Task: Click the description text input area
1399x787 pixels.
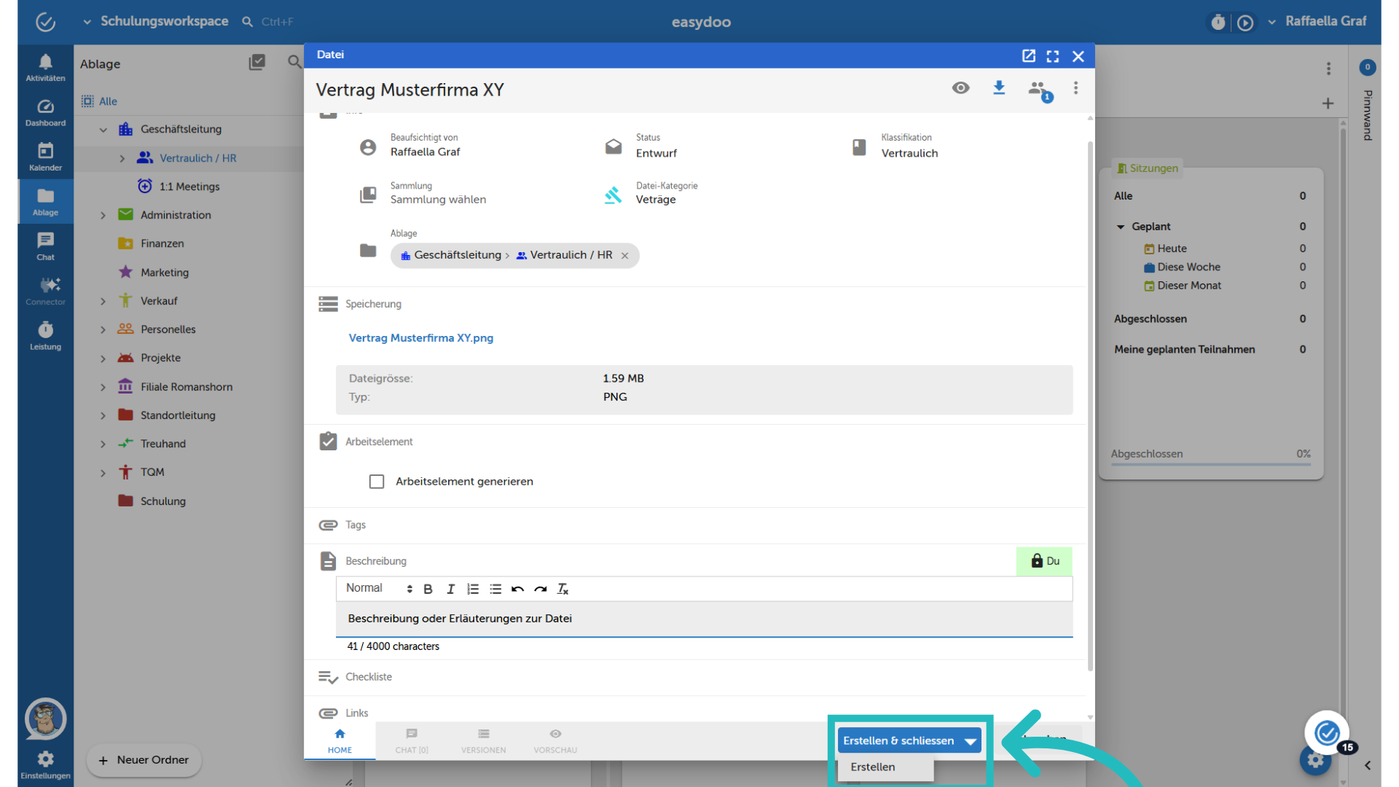Action: (x=704, y=619)
